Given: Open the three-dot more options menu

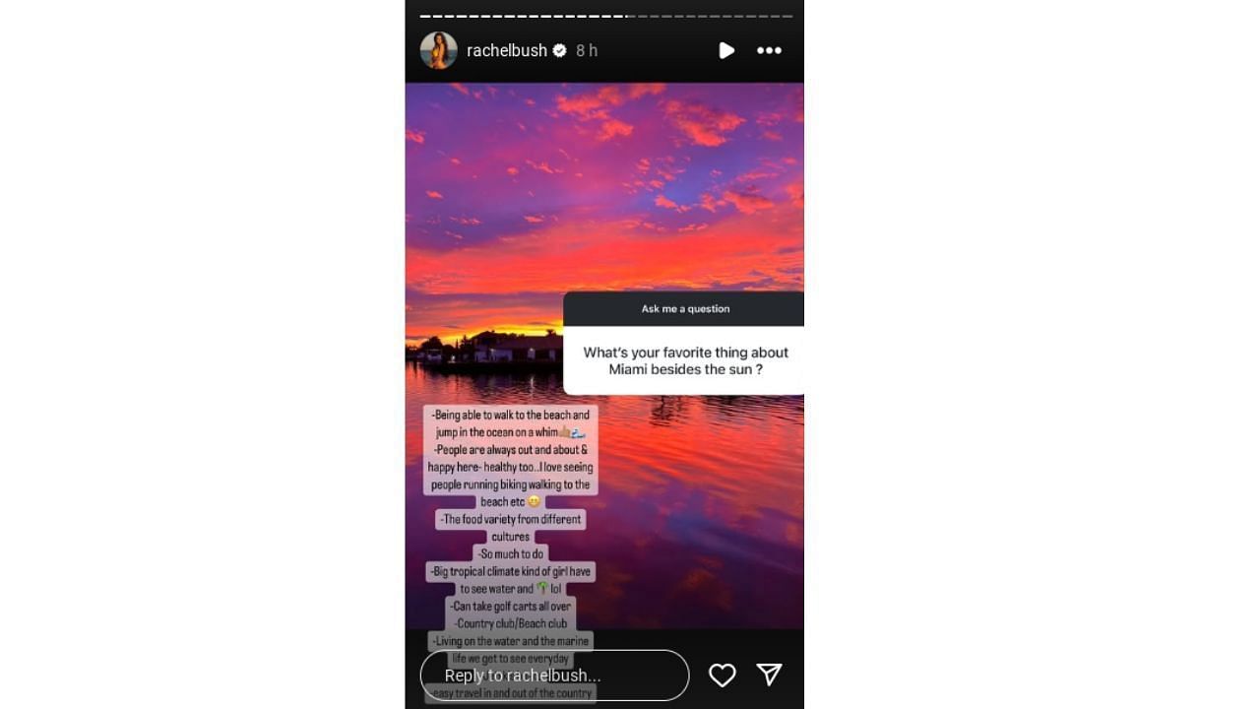Looking at the screenshot, I should [x=769, y=50].
